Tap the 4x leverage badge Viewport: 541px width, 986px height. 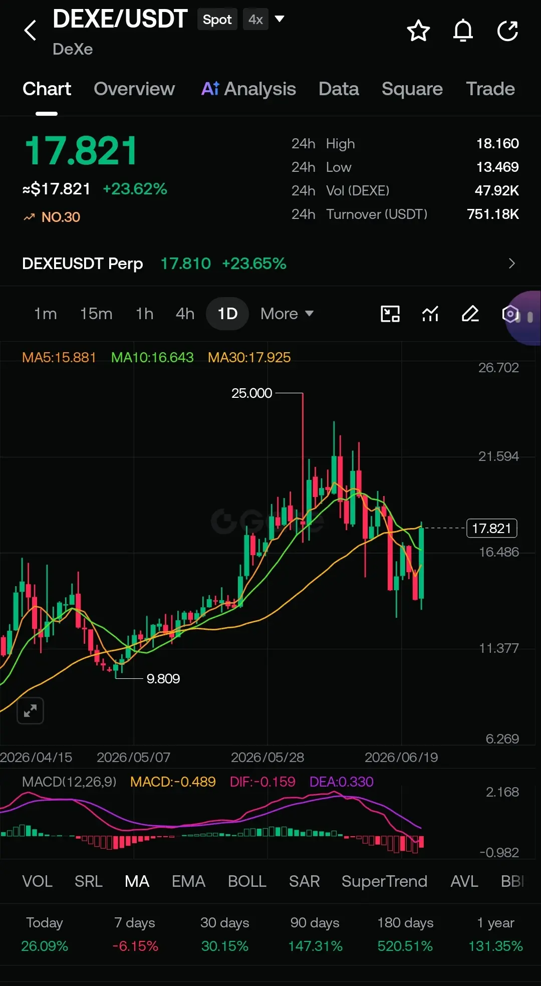[255, 20]
